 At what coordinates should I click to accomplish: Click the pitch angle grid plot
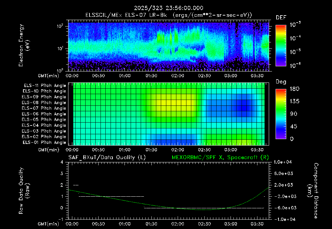[169, 114]
